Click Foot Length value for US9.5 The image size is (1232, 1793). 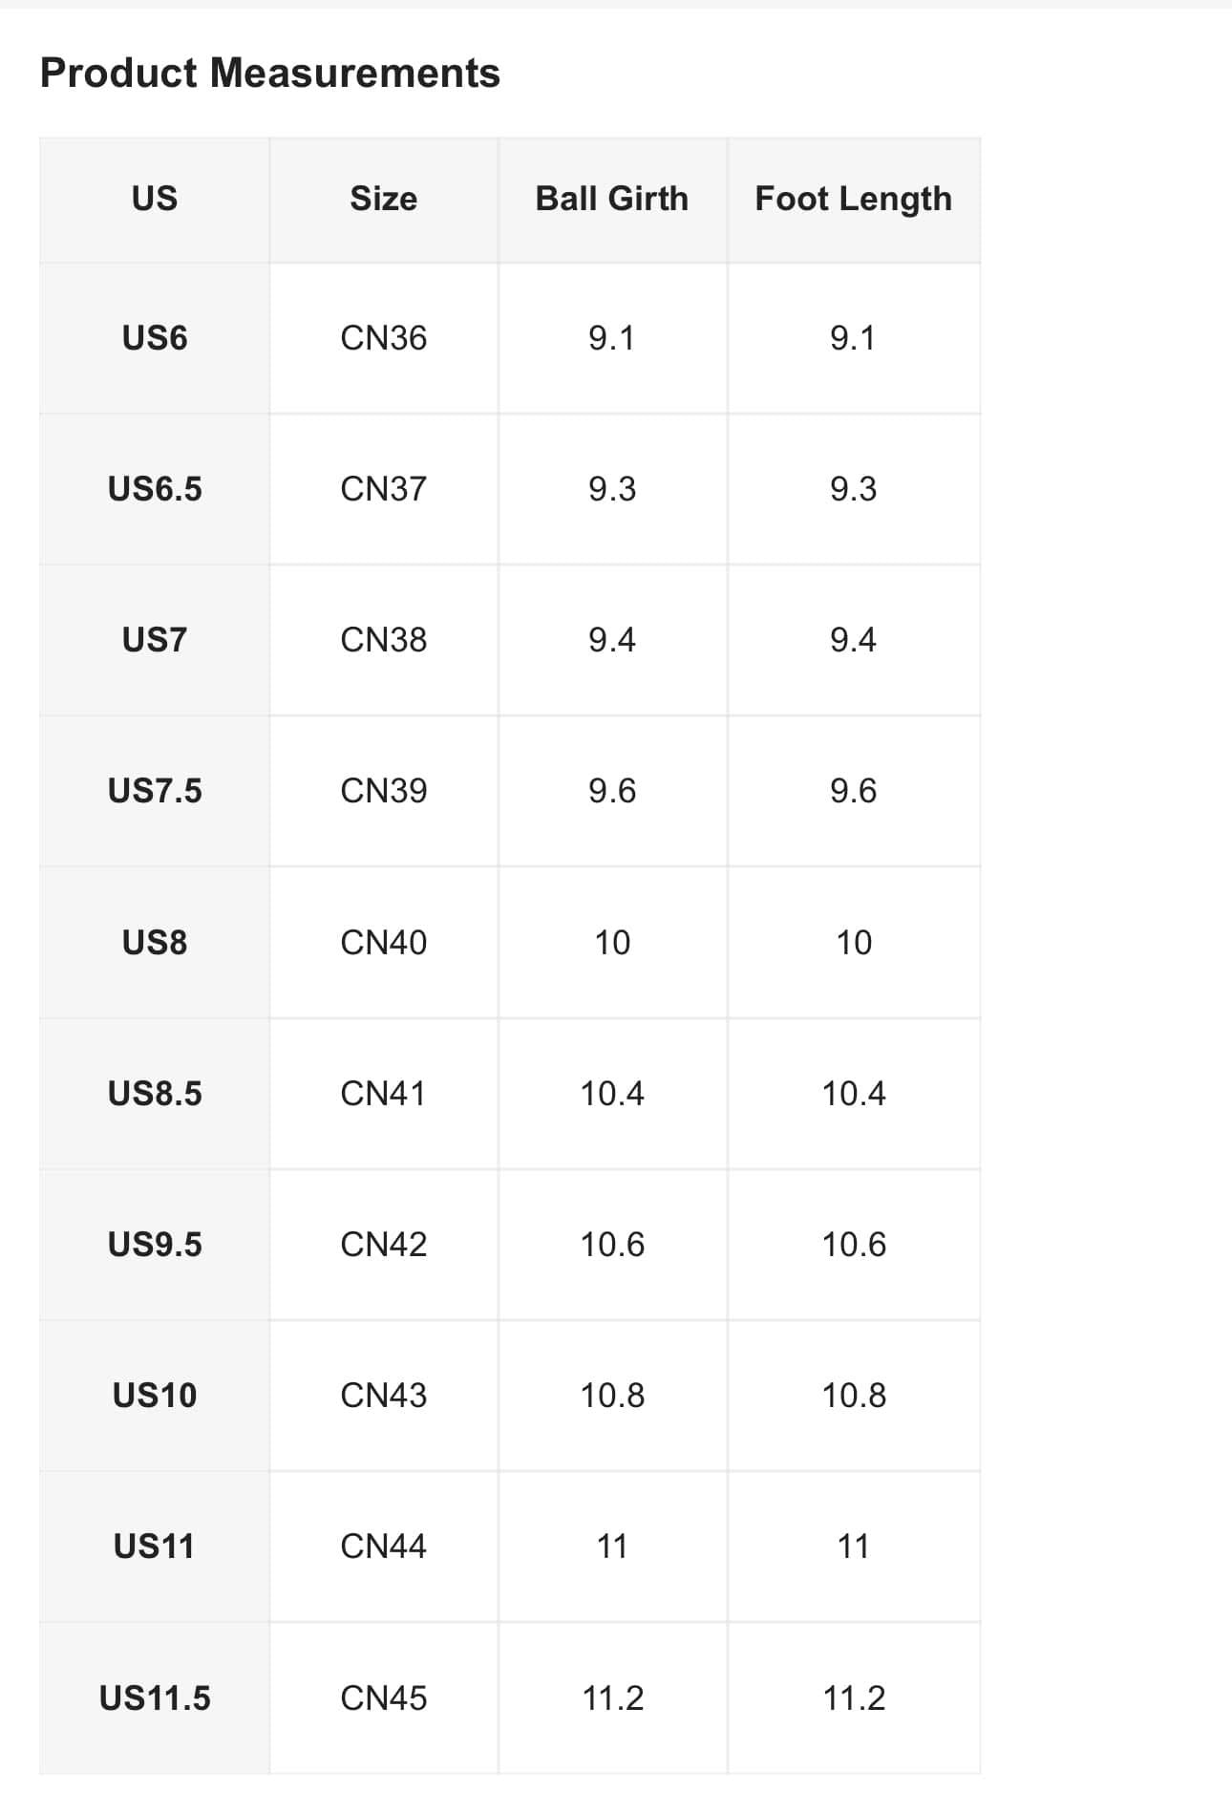pyautogui.click(x=853, y=1245)
